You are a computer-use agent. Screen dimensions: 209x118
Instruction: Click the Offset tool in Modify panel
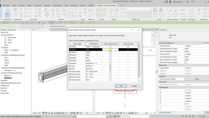(x=52, y=10)
